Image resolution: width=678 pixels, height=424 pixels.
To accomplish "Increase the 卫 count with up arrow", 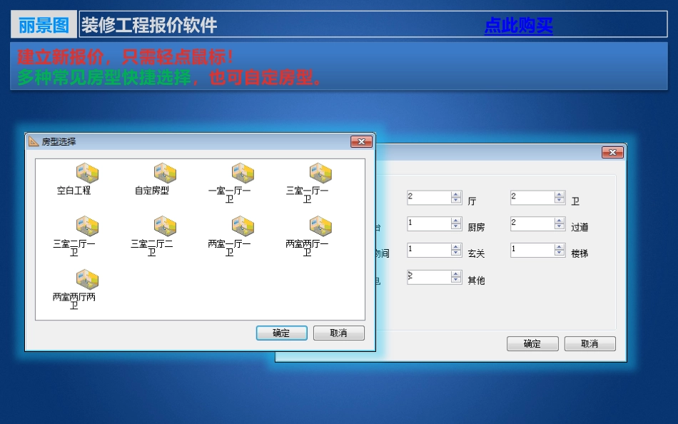I will click(x=559, y=195).
